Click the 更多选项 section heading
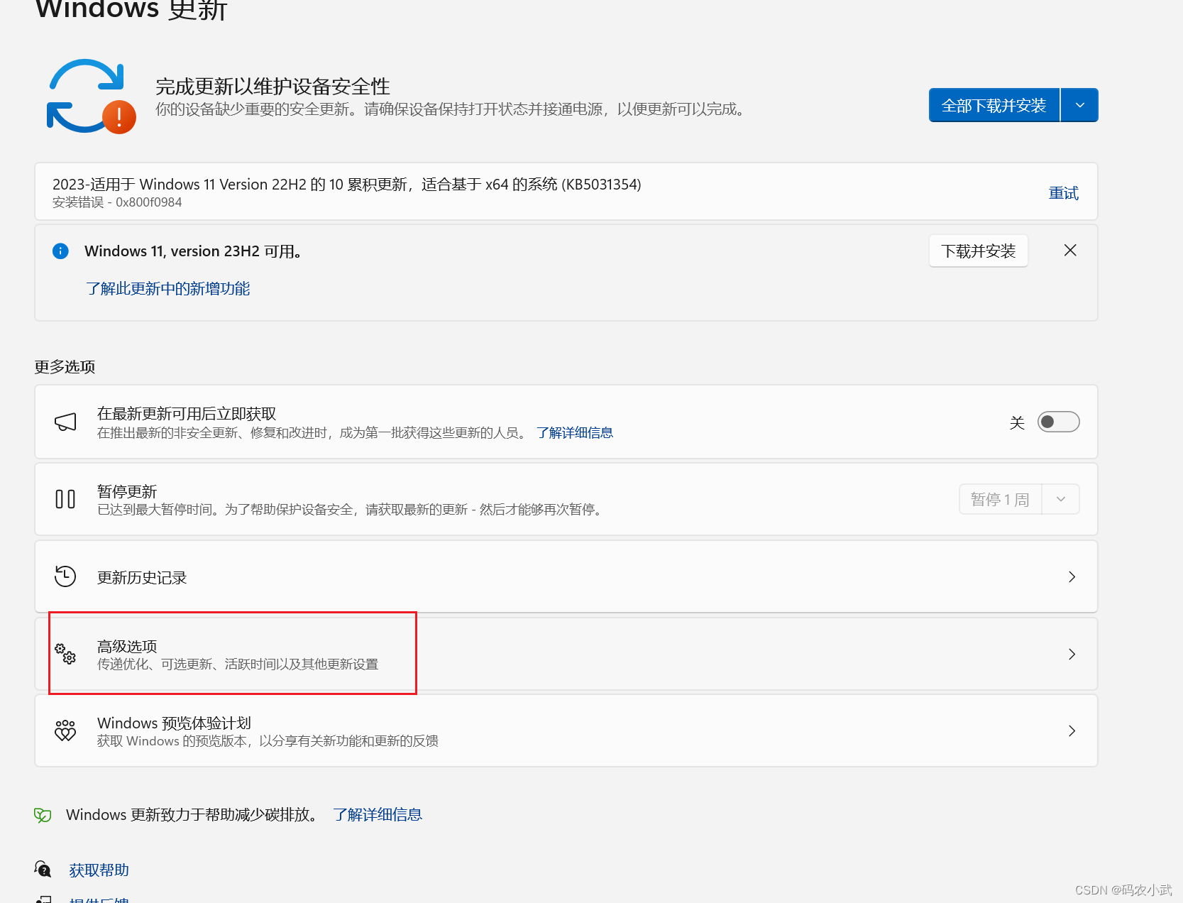Screen dimensions: 1183x903 pos(65,366)
